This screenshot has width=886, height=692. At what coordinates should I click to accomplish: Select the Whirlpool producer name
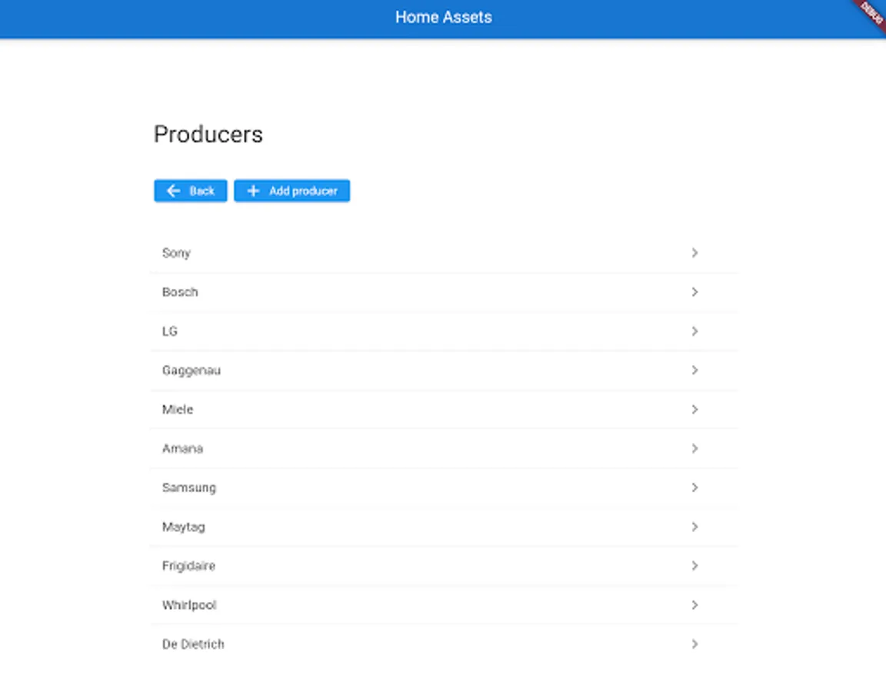(189, 605)
